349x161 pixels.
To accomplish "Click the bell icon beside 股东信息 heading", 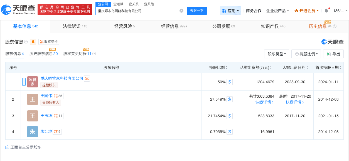I will pos(33,42).
